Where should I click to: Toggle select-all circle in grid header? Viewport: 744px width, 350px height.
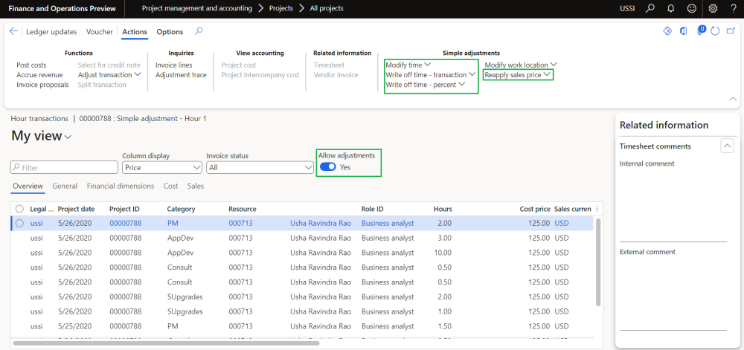coord(19,209)
